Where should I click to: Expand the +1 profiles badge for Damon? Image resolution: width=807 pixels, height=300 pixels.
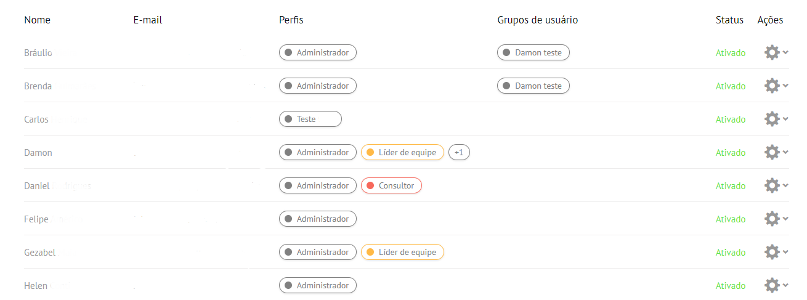tap(459, 152)
